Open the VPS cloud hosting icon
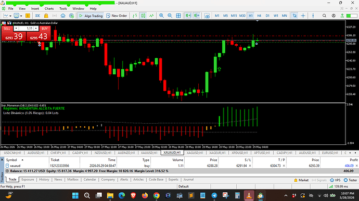359x201 pixels. 63,16
